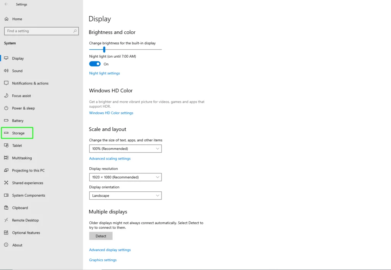Screen dimensions: 391x270
Task: Click the Optional features icon
Action: pos(6,233)
